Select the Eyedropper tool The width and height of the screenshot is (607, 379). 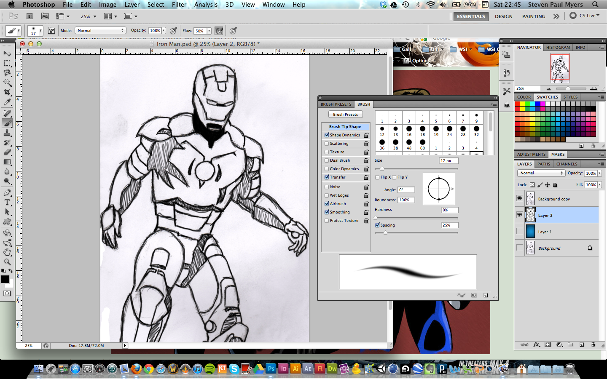[x=7, y=102]
